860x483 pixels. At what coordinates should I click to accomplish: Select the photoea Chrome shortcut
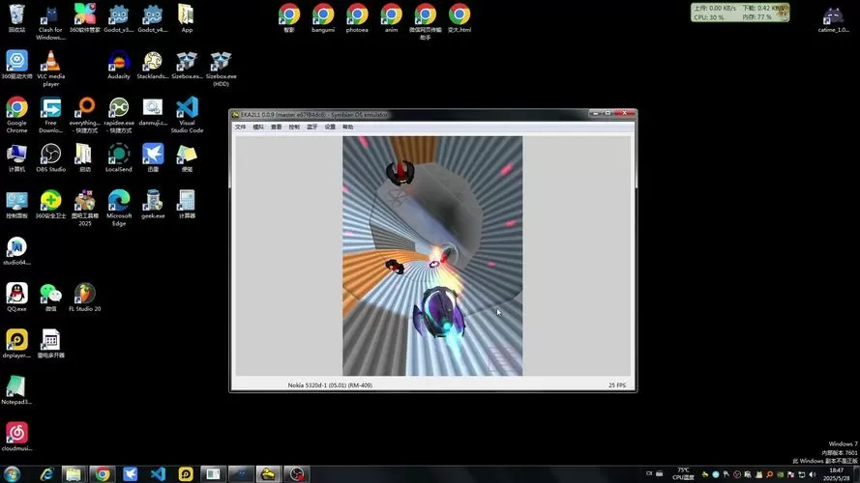(357, 18)
